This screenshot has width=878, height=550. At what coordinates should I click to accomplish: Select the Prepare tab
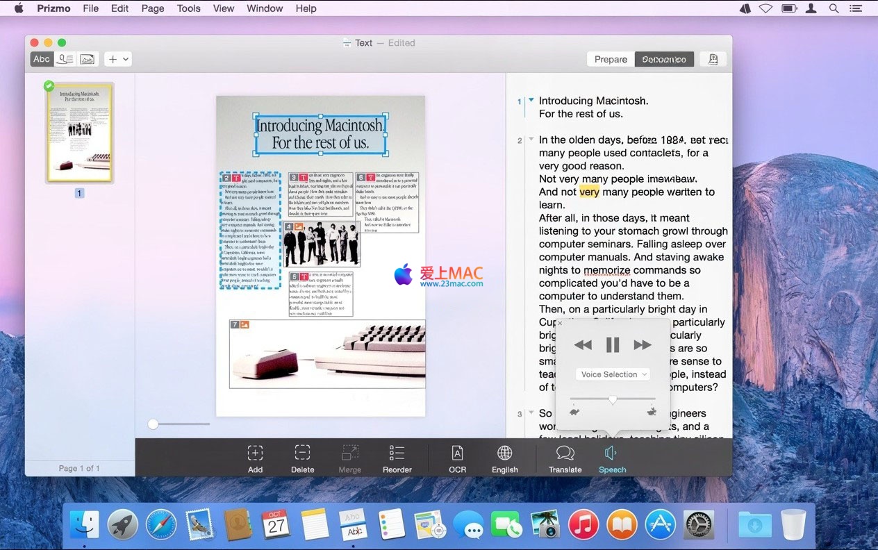[611, 59]
